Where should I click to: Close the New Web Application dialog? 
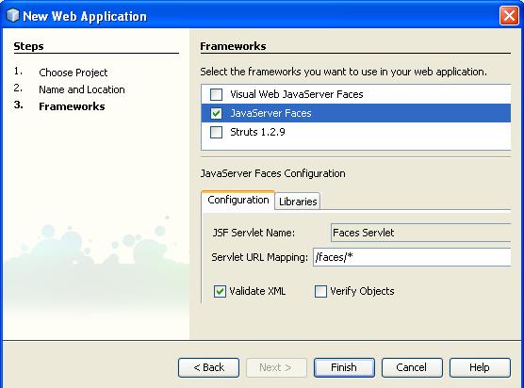[x=509, y=15]
